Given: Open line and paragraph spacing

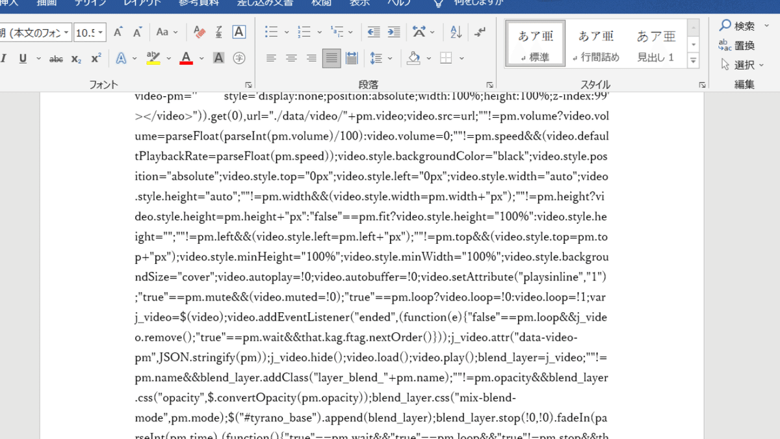Looking at the screenshot, I should click(x=376, y=59).
